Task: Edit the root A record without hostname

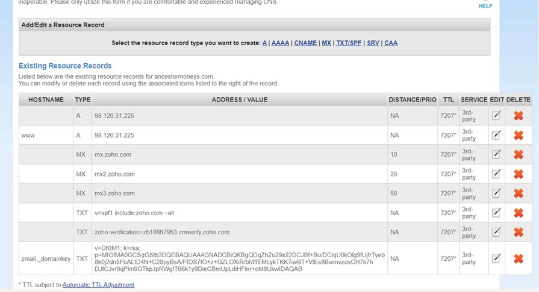Action: pyautogui.click(x=496, y=116)
